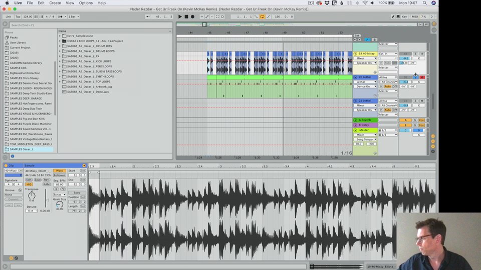
Task: Open Current Project in Places
Action: click(20, 48)
